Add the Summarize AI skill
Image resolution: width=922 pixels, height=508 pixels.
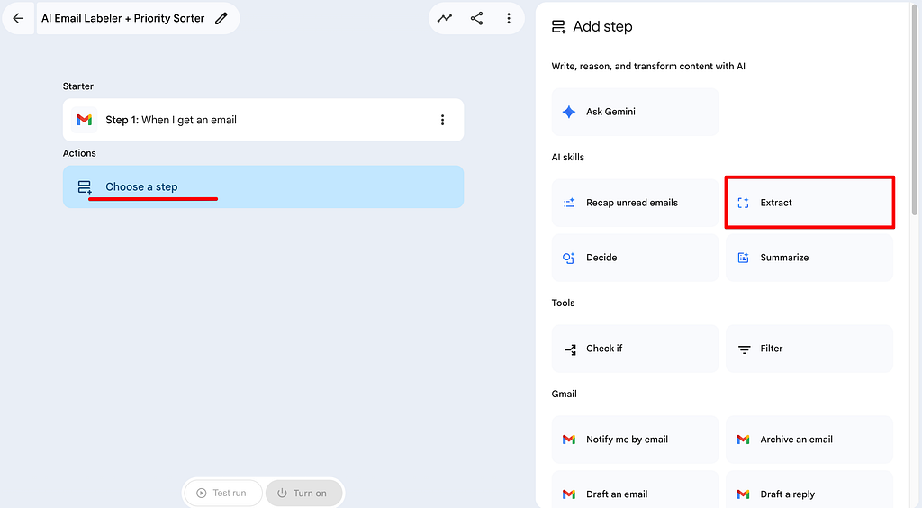[809, 258]
